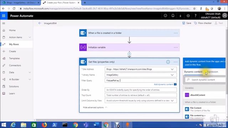Expand the Data sidebar section
The width and height of the screenshot is (228, 128).
pos(30,73)
